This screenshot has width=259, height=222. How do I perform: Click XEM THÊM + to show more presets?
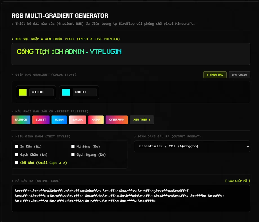142,120
